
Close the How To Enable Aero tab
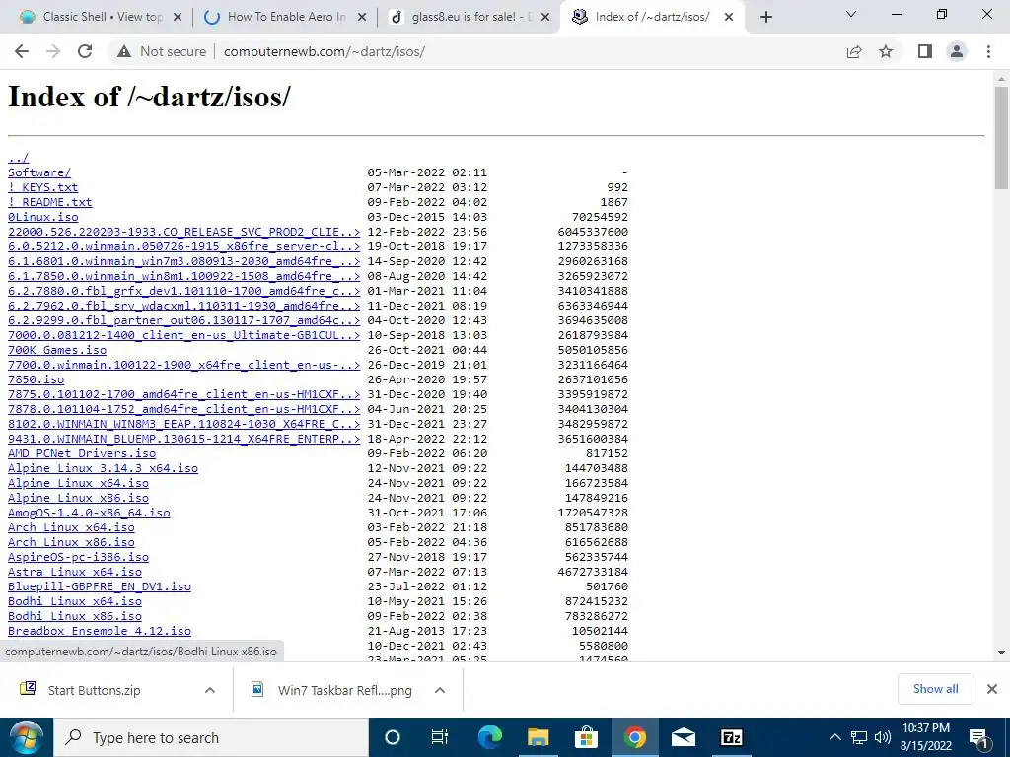pos(362,18)
